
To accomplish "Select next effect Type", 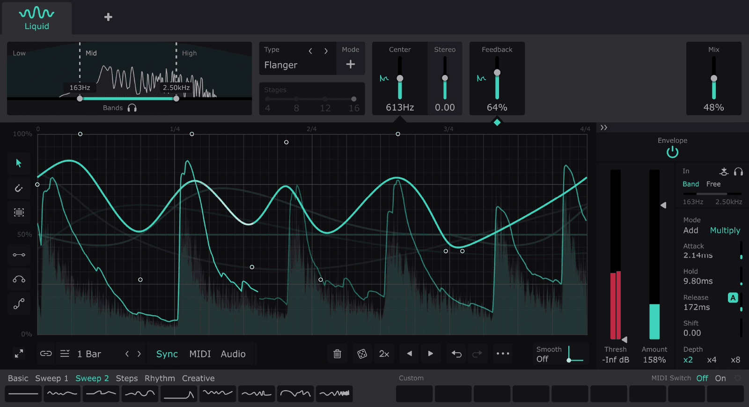I will pyautogui.click(x=326, y=51).
